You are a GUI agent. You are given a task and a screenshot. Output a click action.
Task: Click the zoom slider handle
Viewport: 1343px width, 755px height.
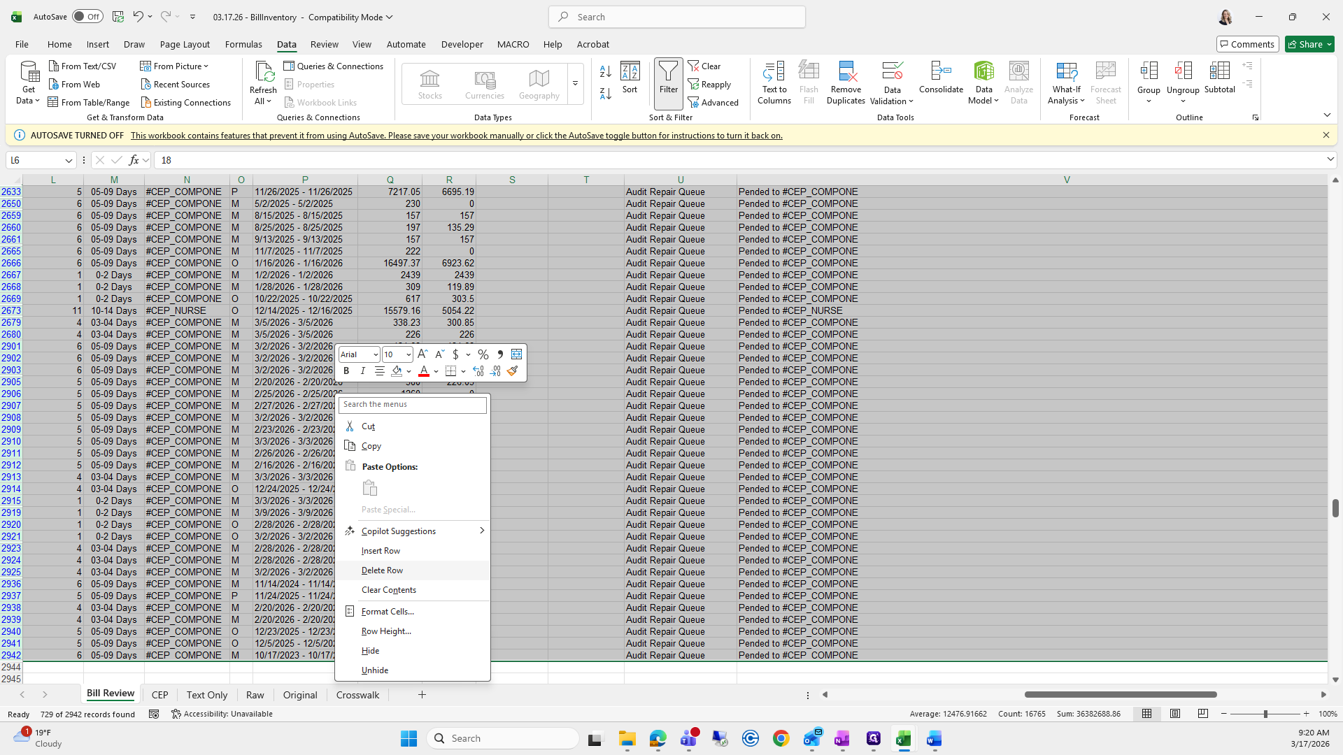(x=1265, y=714)
